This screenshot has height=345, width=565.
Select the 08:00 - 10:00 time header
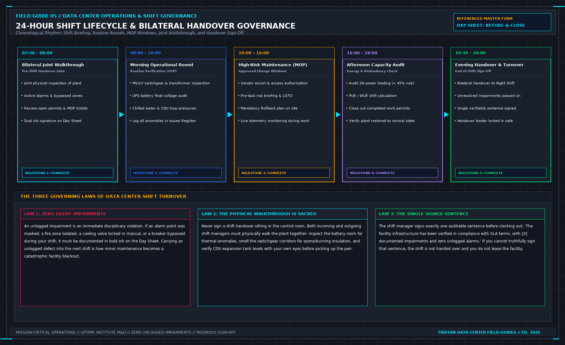click(x=176, y=53)
